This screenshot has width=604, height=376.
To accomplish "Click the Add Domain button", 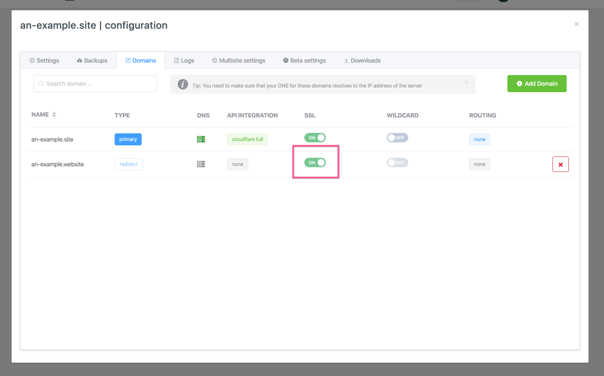I will (x=537, y=84).
